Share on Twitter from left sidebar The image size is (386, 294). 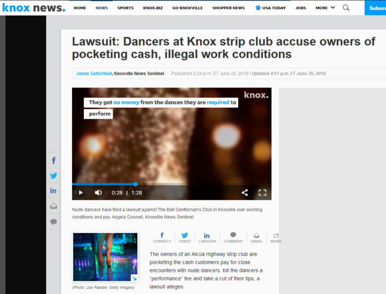coord(53,176)
